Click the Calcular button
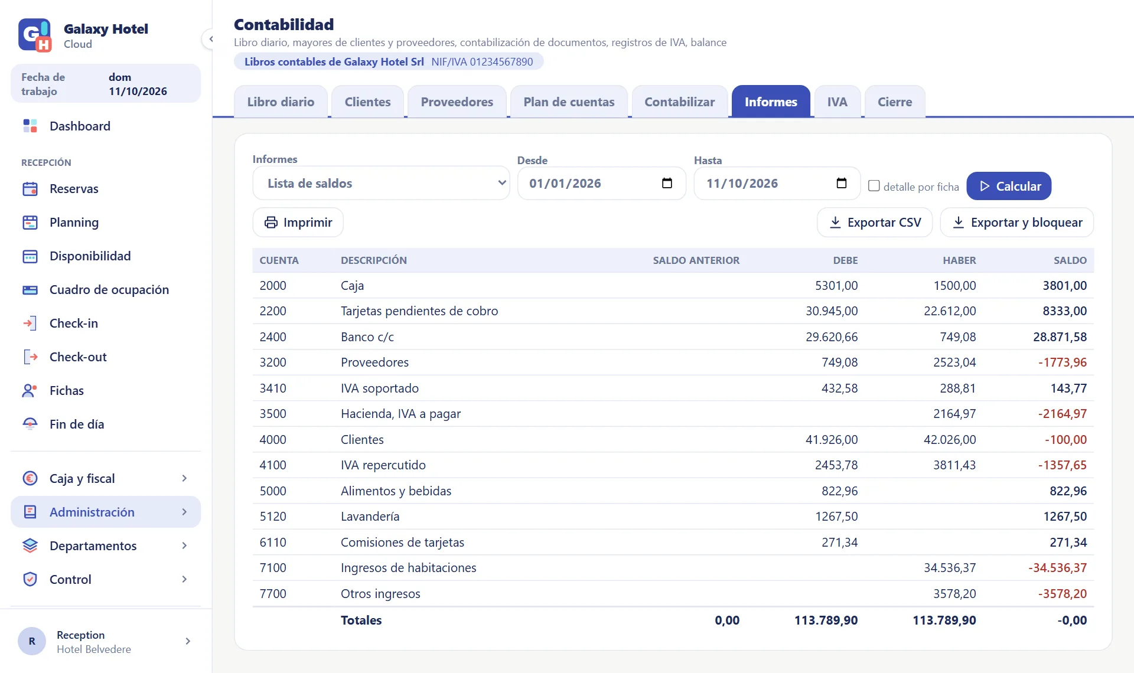Viewport: 1134px width, 673px height. pos(1009,186)
